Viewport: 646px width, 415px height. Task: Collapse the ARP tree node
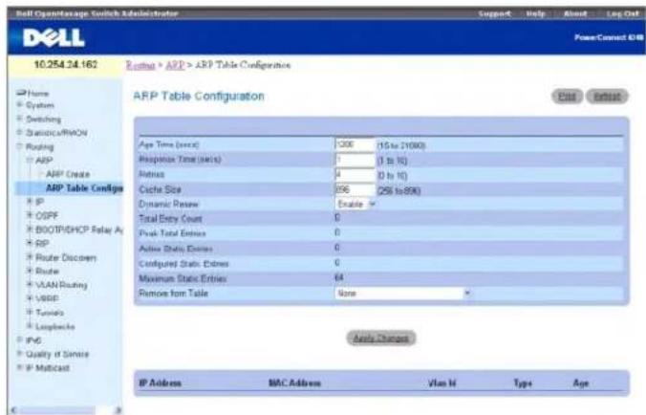(x=30, y=160)
